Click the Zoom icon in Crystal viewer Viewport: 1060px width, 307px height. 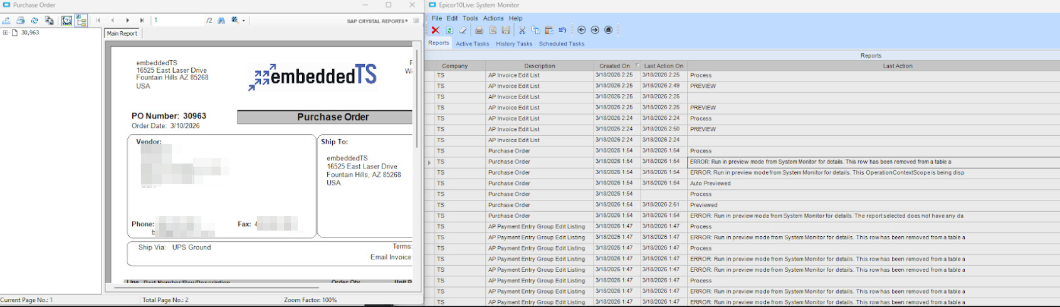[235, 21]
